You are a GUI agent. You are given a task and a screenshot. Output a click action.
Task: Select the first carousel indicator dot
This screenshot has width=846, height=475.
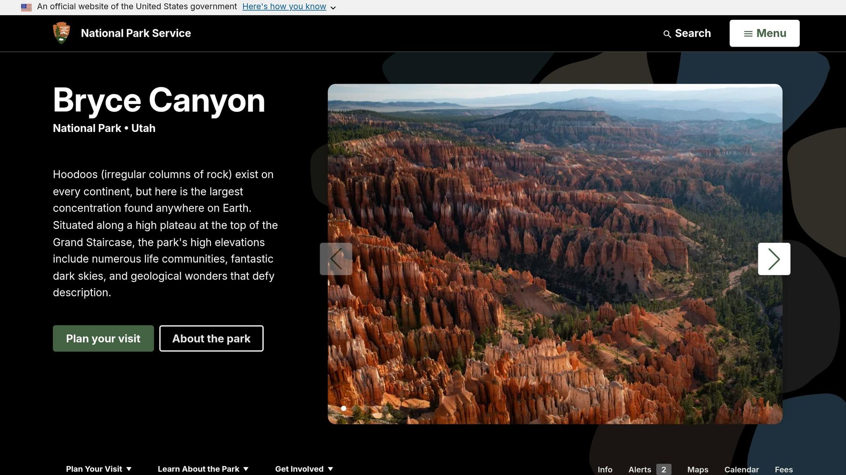click(344, 408)
